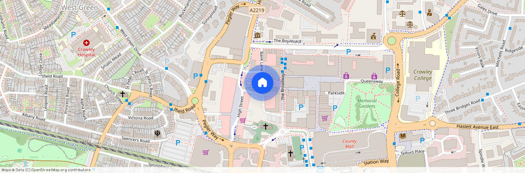Select the Mitchells Road label
This screenshot has width=525, height=173.
click(x=501, y=54)
